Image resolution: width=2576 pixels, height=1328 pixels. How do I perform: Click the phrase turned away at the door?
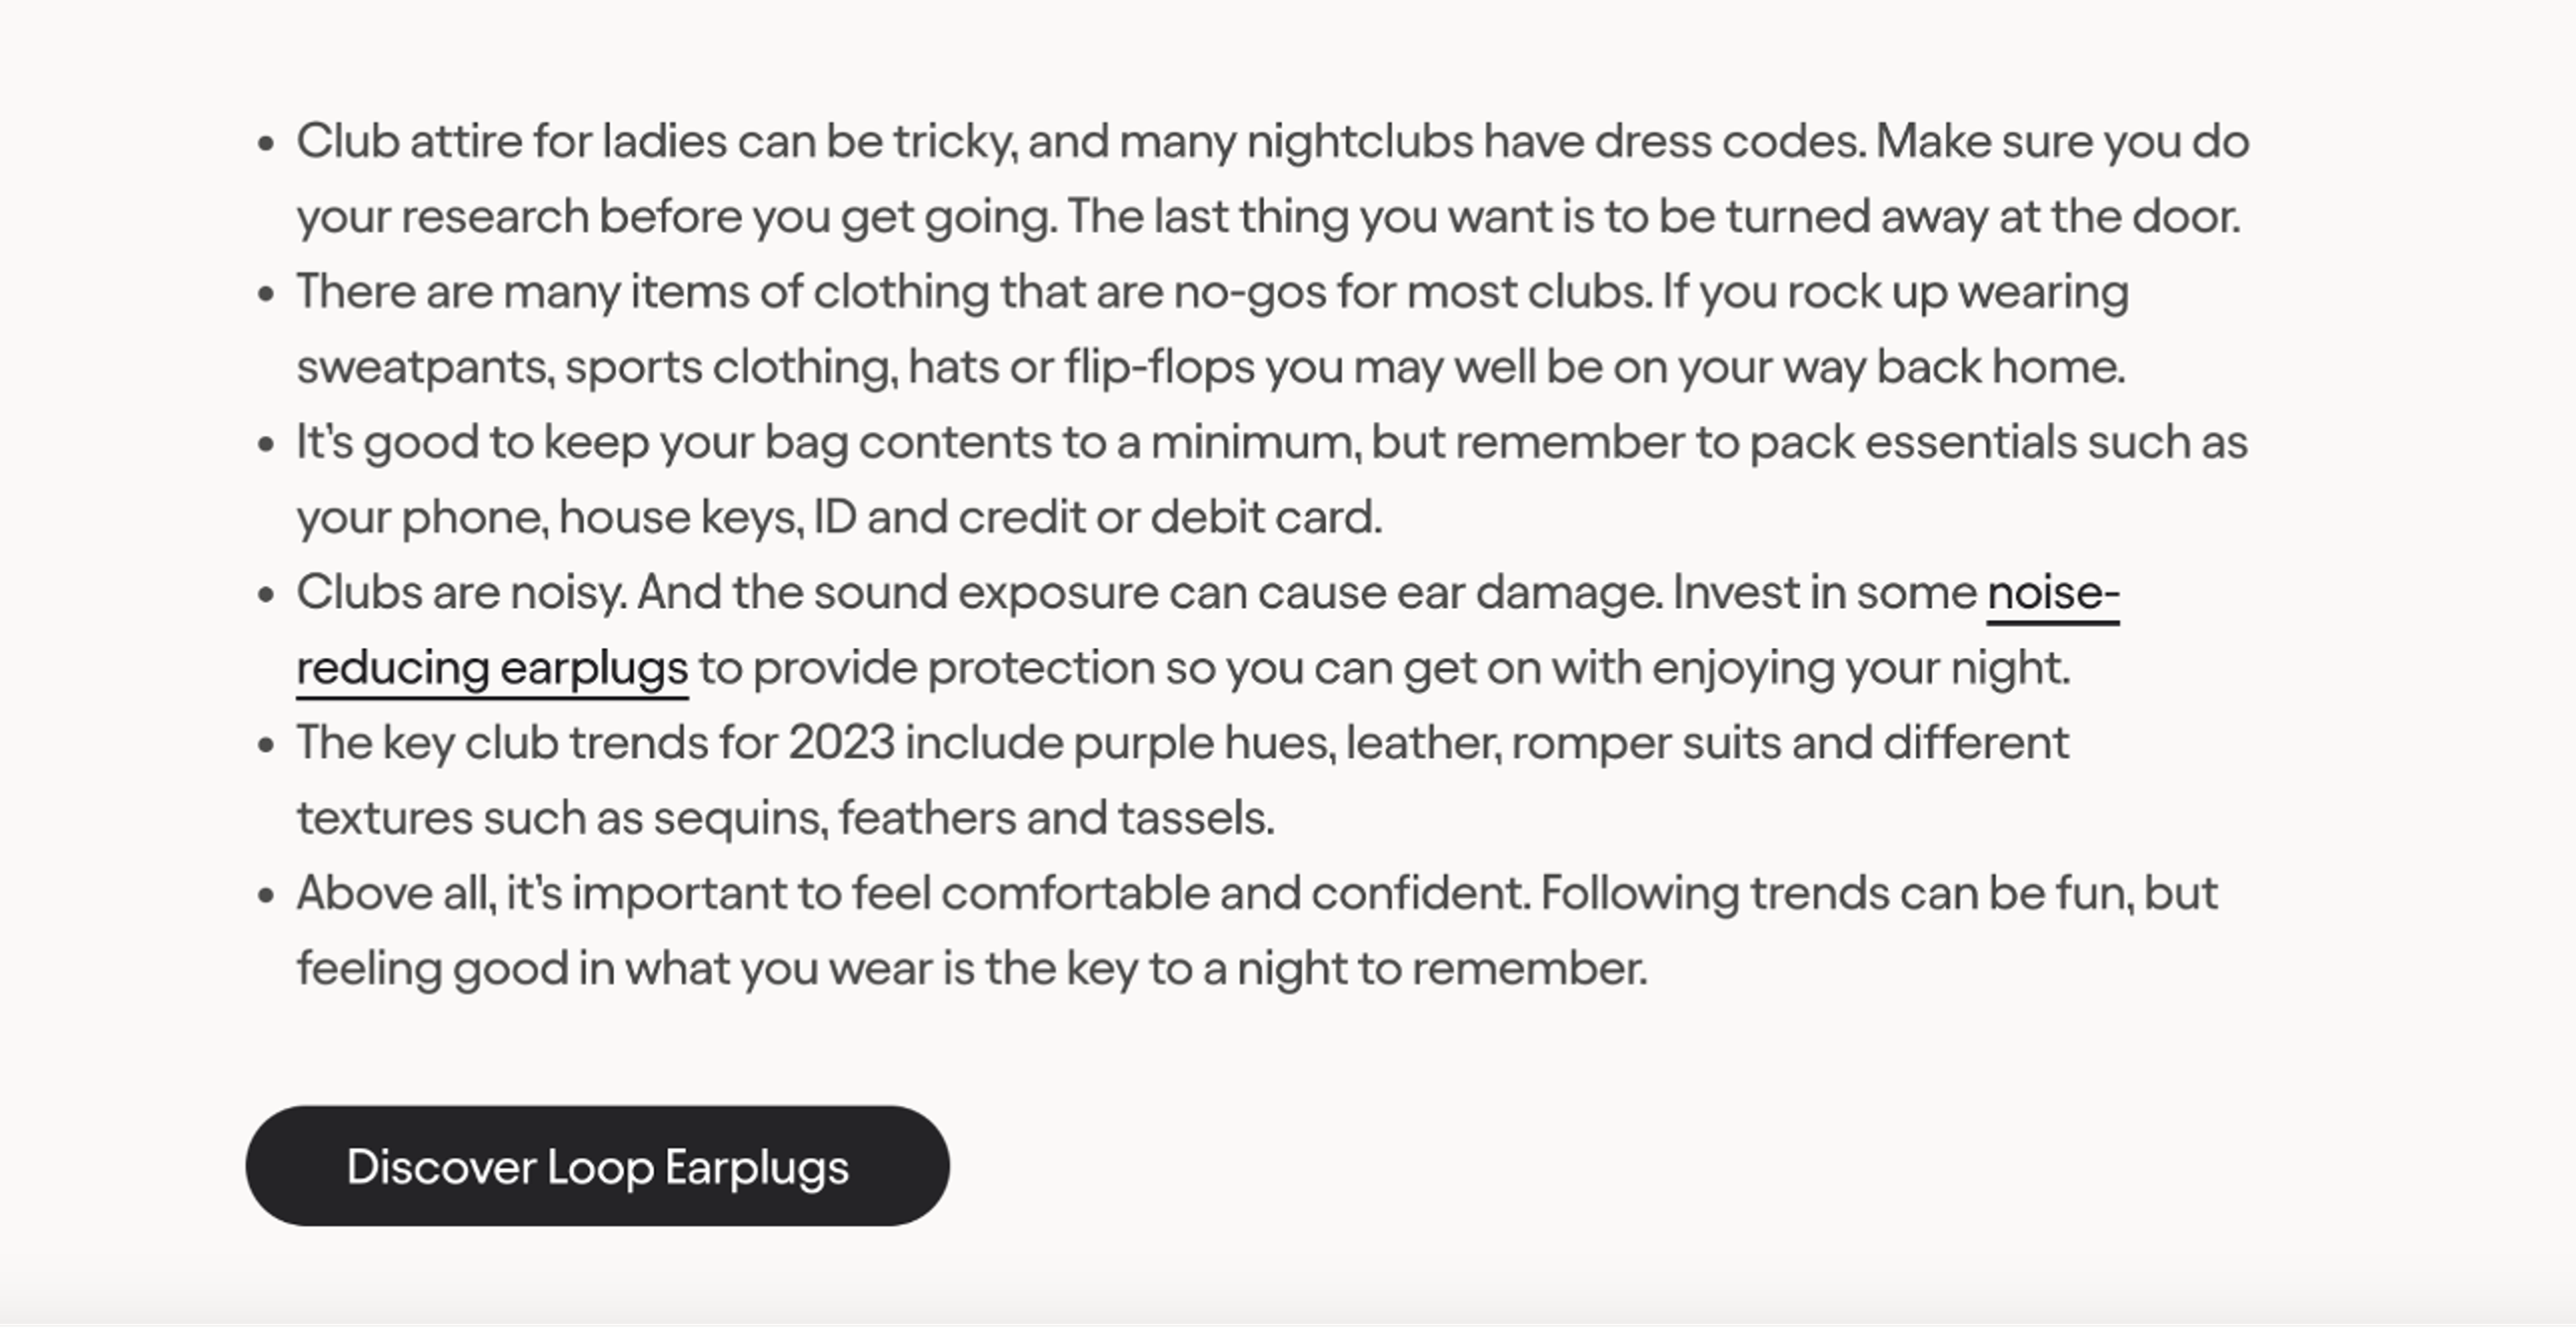click(1960, 216)
